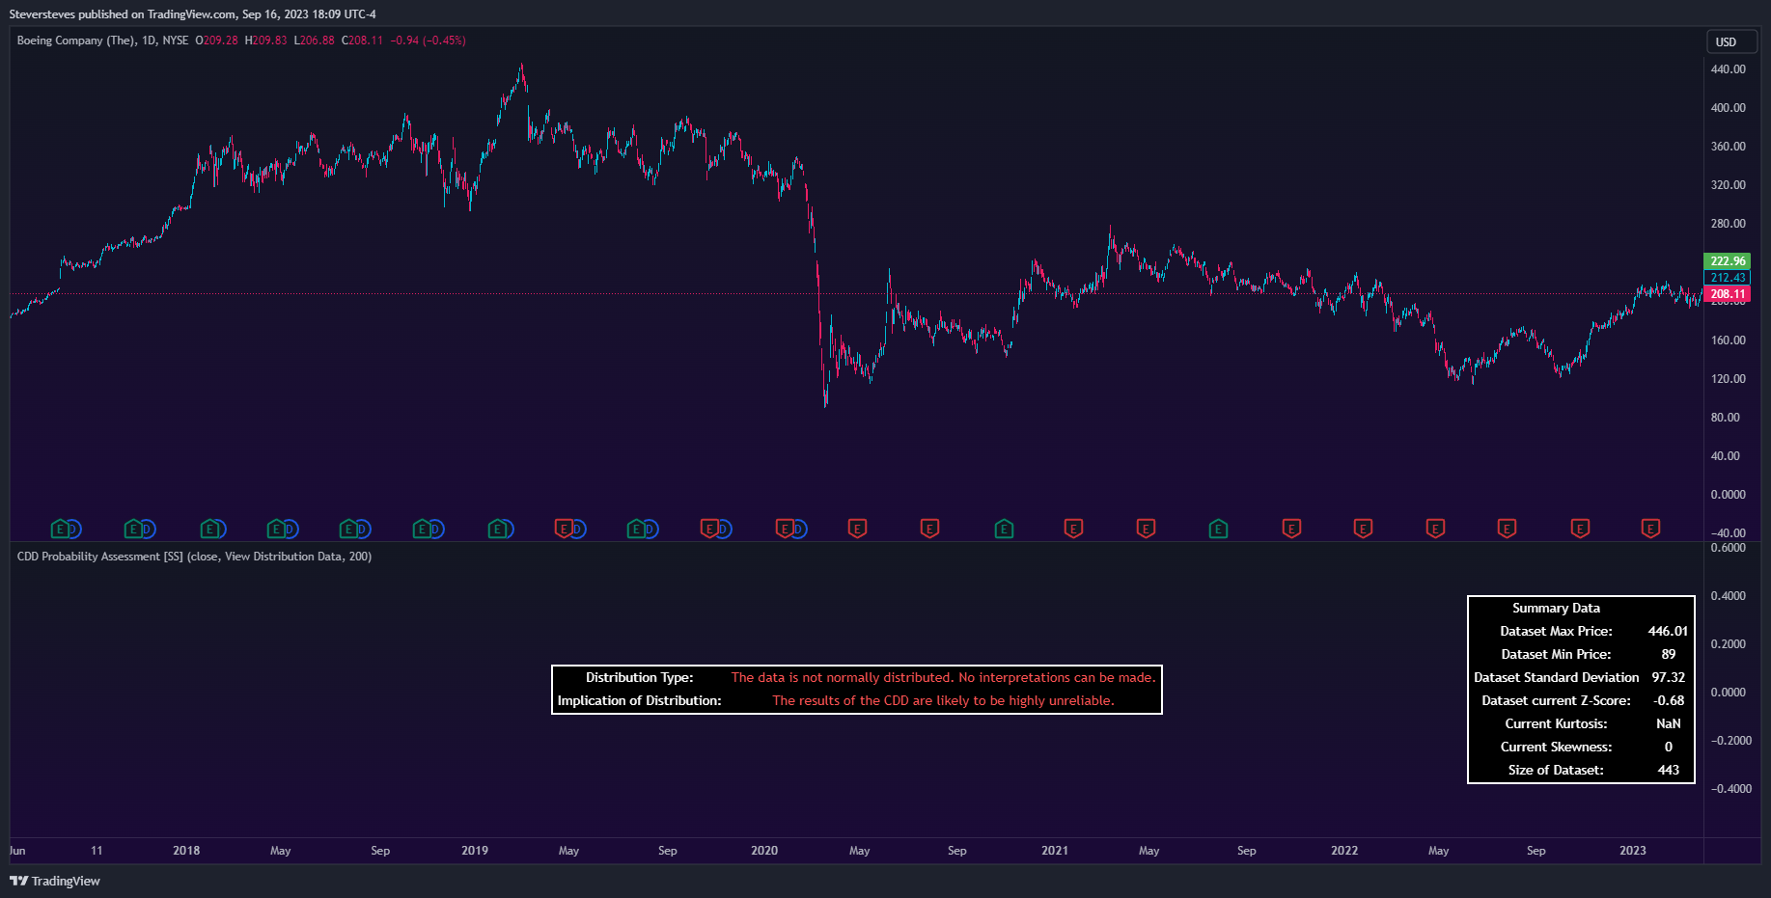Click the 'data is not normally distributed' message
The width and height of the screenshot is (1771, 898).
[943, 678]
